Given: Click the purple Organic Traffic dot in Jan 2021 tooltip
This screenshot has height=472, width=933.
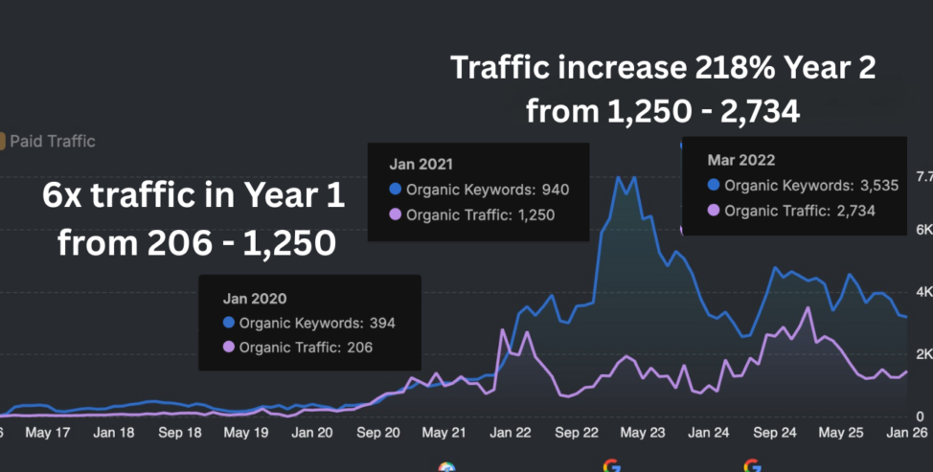Looking at the screenshot, I should 397,214.
